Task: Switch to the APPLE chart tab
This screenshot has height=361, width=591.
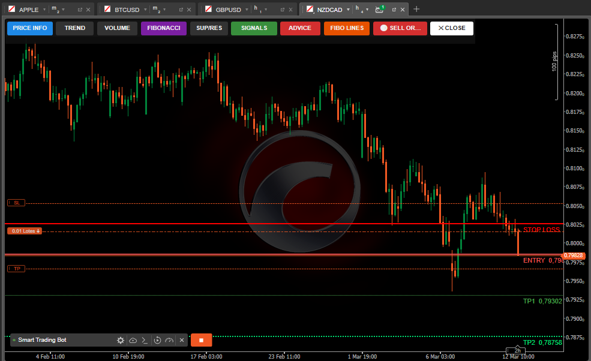Action: pyautogui.click(x=29, y=10)
